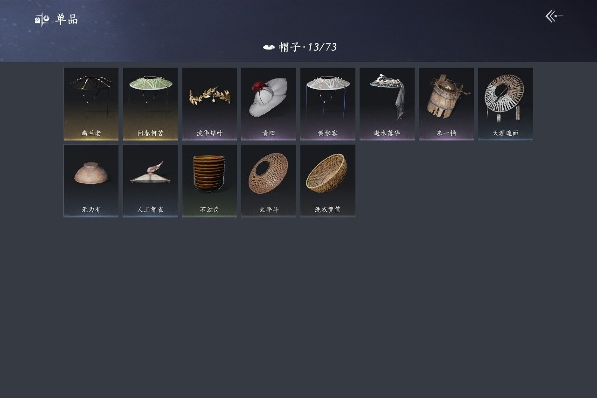597x398 pixels.
Task: Click the back arrow icon
Action: pyautogui.click(x=554, y=16)
